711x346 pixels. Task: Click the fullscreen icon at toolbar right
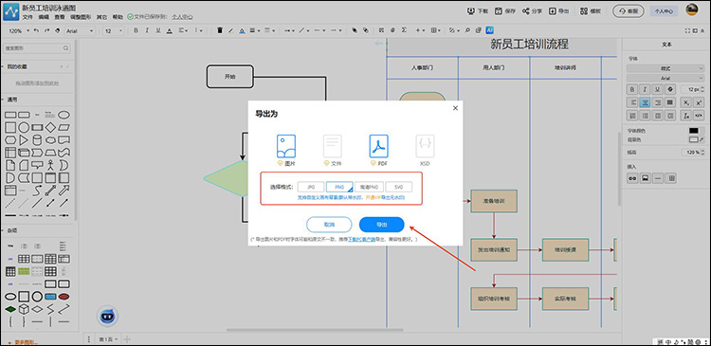[688, 30]
